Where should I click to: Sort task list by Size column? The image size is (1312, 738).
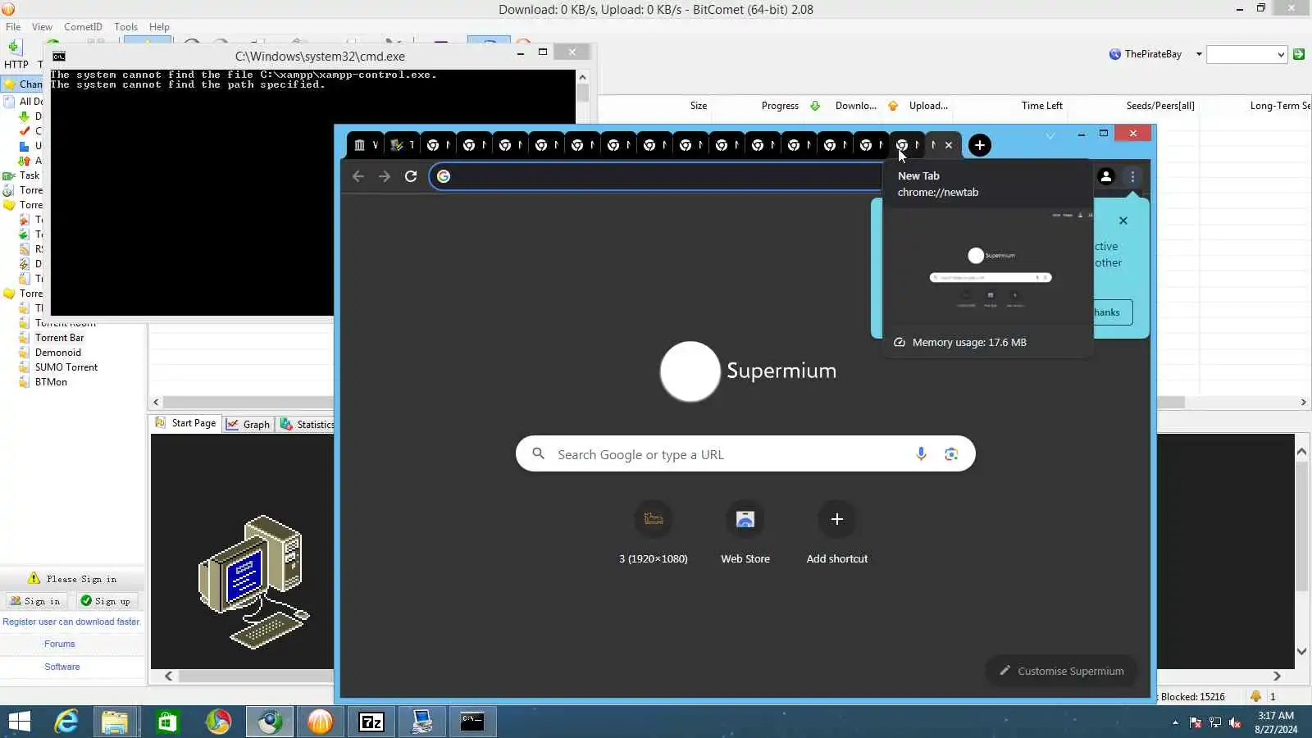point(698,106)
